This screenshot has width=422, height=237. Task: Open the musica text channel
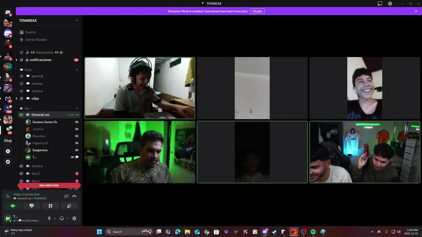pyautogui.click(x=49, y=91)
